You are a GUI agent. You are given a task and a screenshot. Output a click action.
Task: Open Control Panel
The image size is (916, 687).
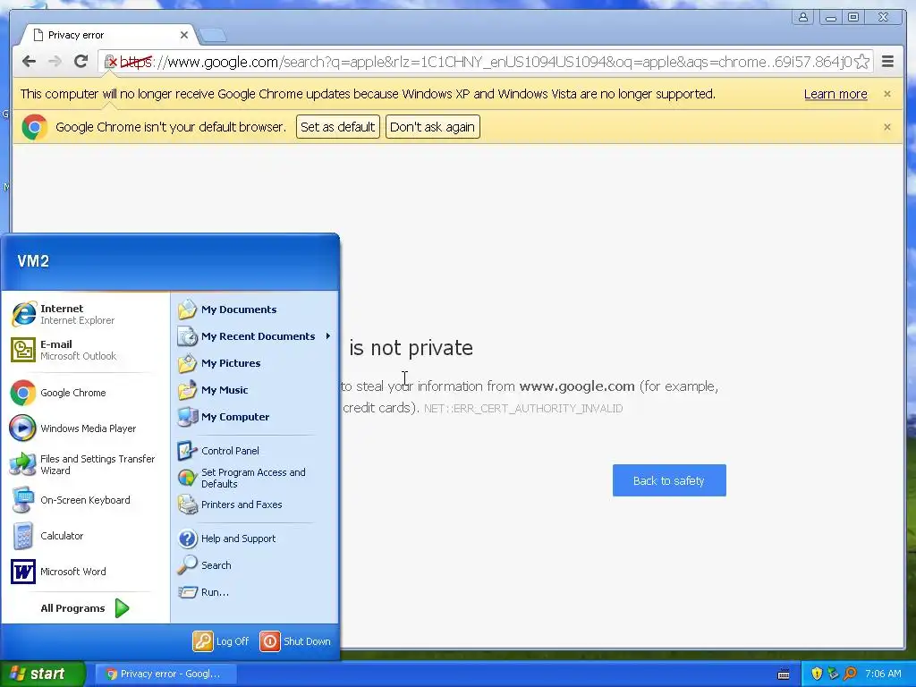255,451
